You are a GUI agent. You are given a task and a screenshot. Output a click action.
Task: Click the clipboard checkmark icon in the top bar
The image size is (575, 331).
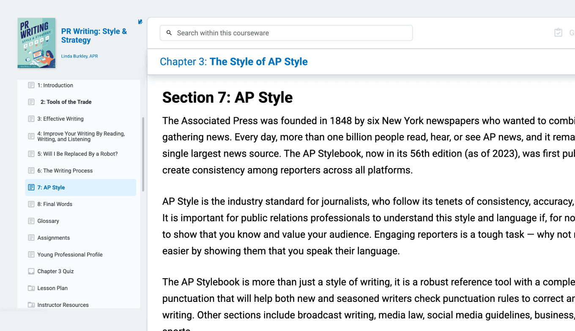(558, 33)
